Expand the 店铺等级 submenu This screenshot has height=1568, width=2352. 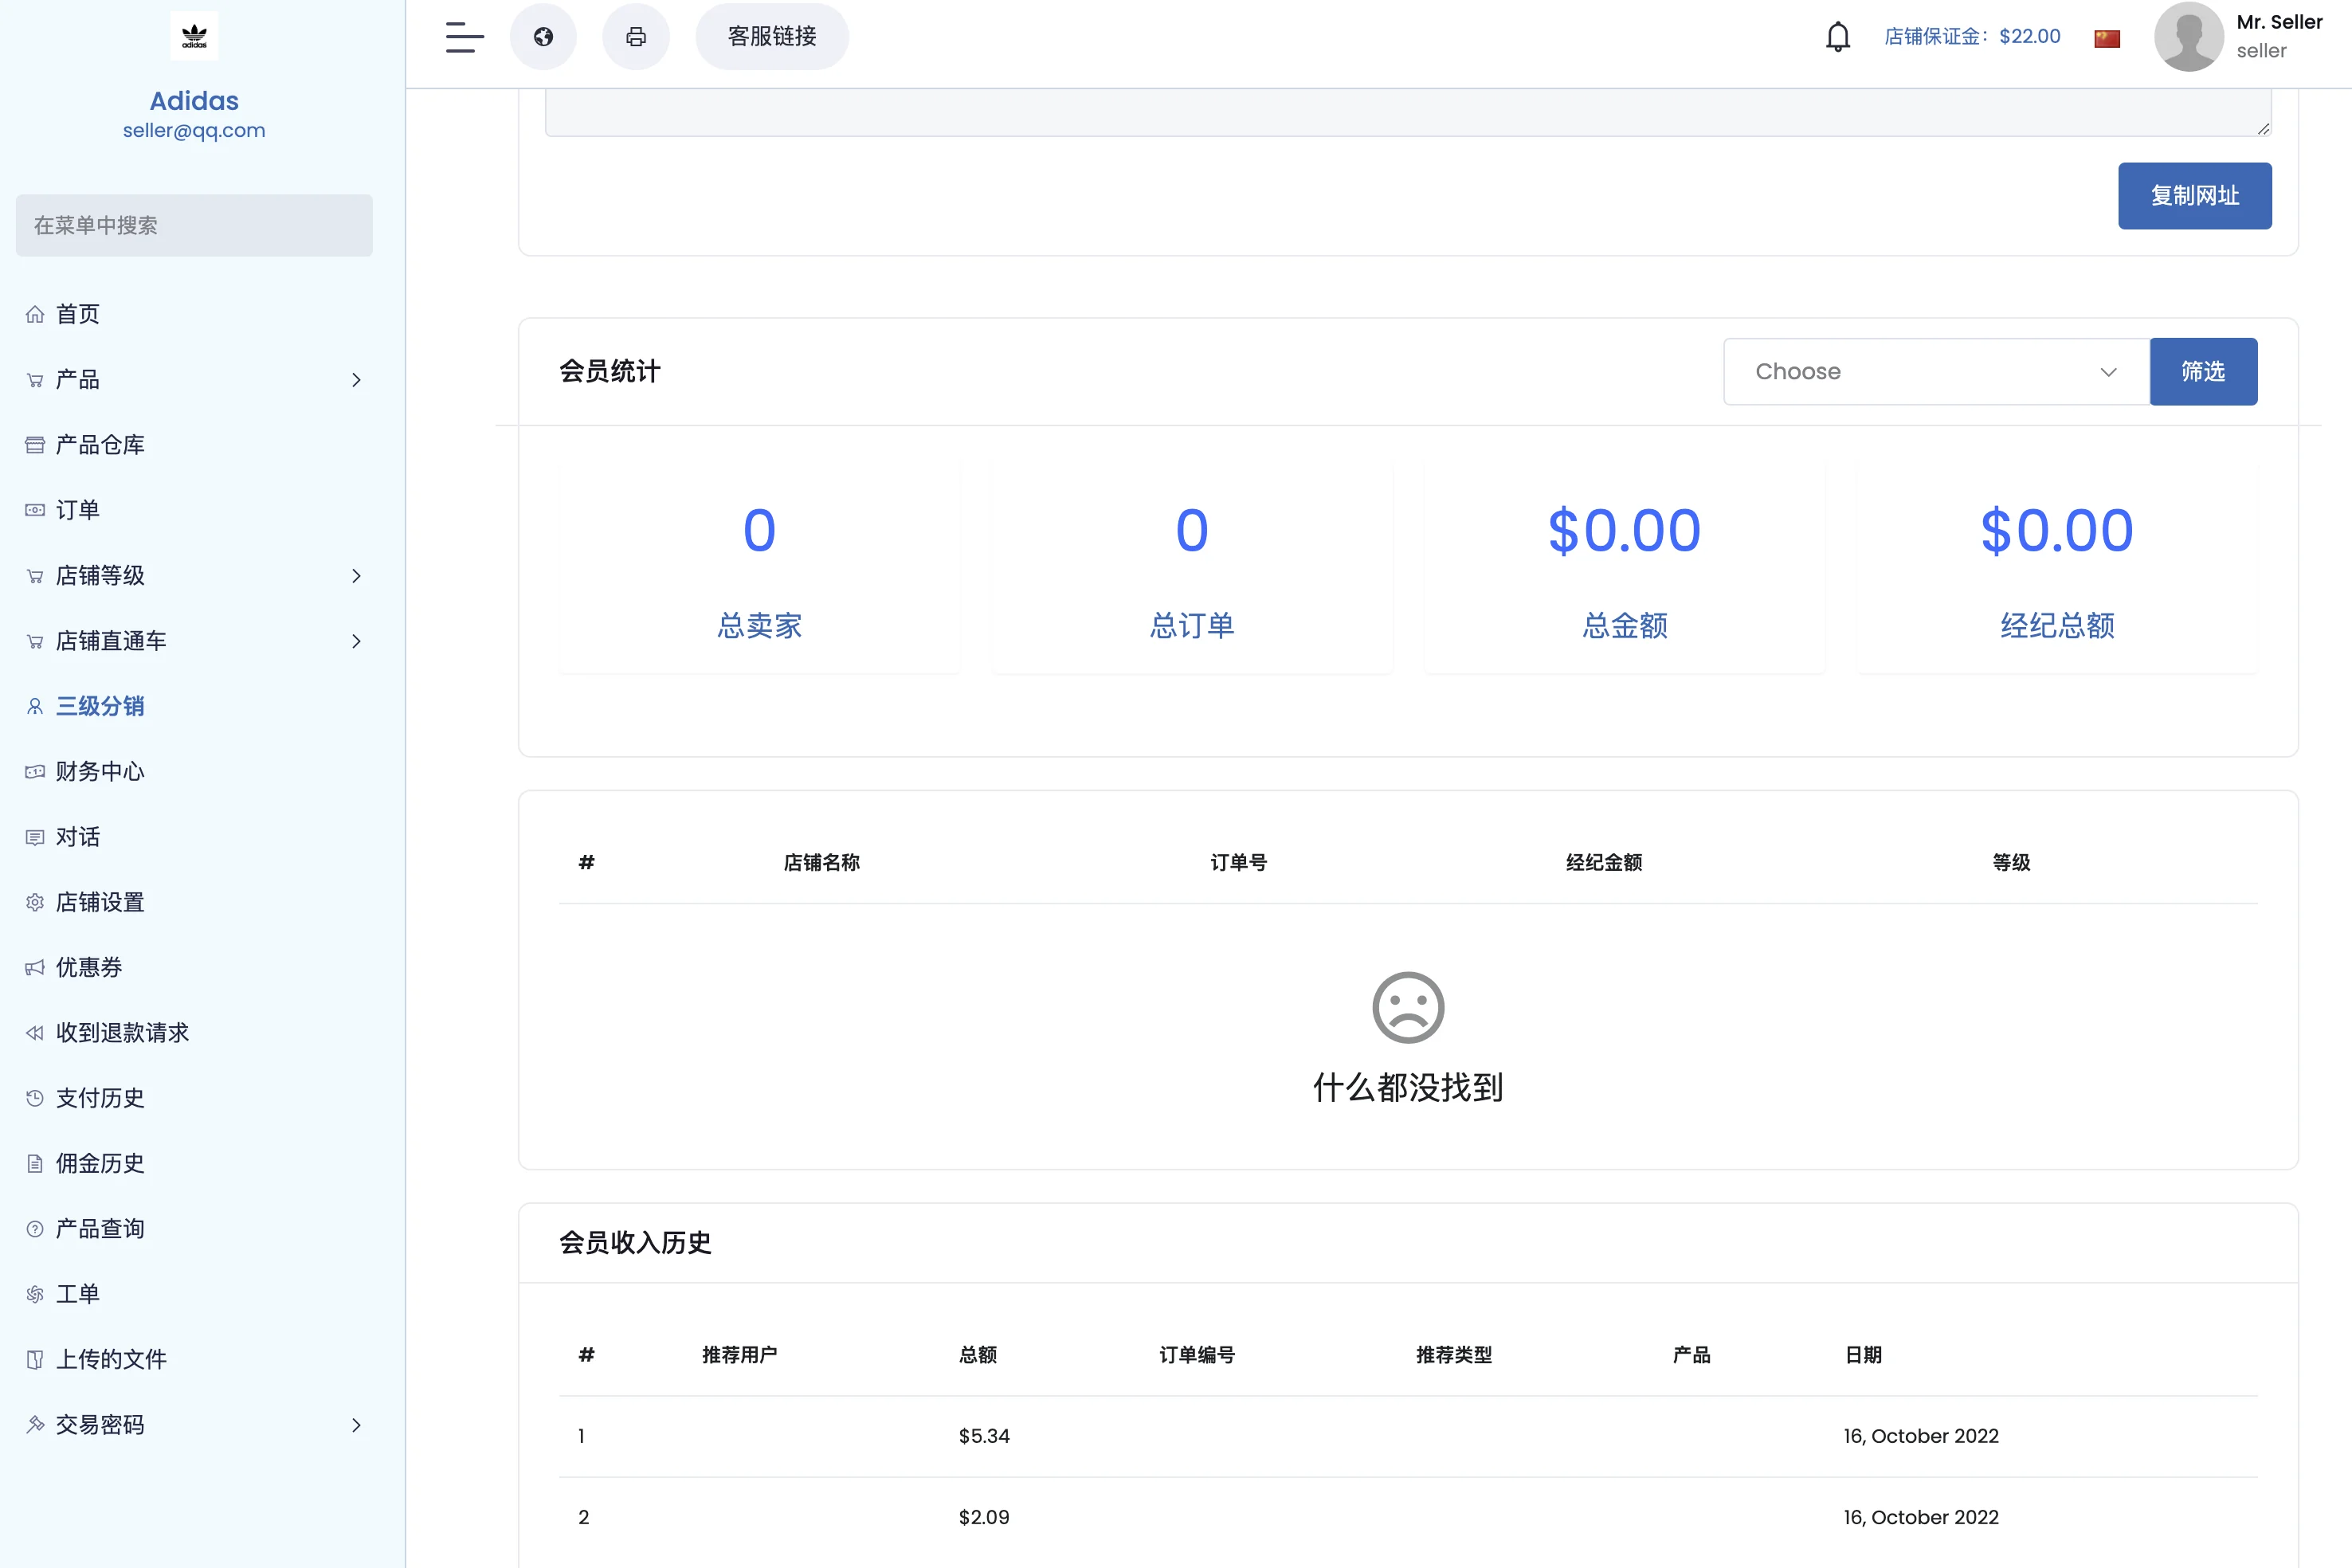coord(356,576)
